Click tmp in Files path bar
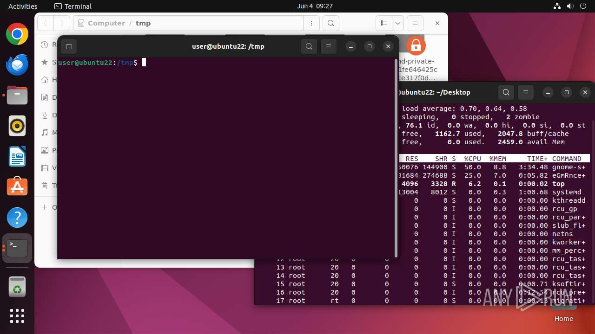 [143, 23]
